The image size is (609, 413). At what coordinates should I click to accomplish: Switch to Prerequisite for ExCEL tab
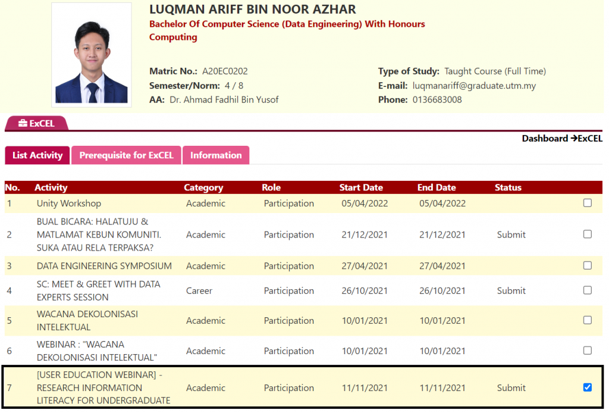[x=126, y=155]
